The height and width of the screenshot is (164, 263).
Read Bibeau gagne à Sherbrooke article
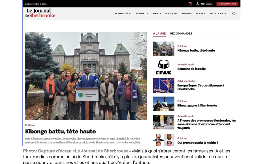tap(197, 105)
